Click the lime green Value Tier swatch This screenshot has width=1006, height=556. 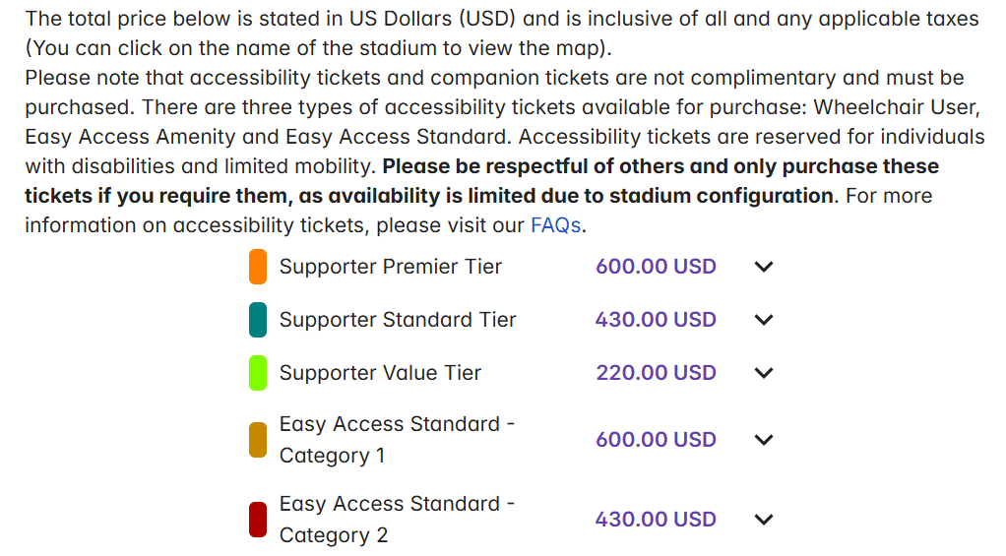[258, 373]
